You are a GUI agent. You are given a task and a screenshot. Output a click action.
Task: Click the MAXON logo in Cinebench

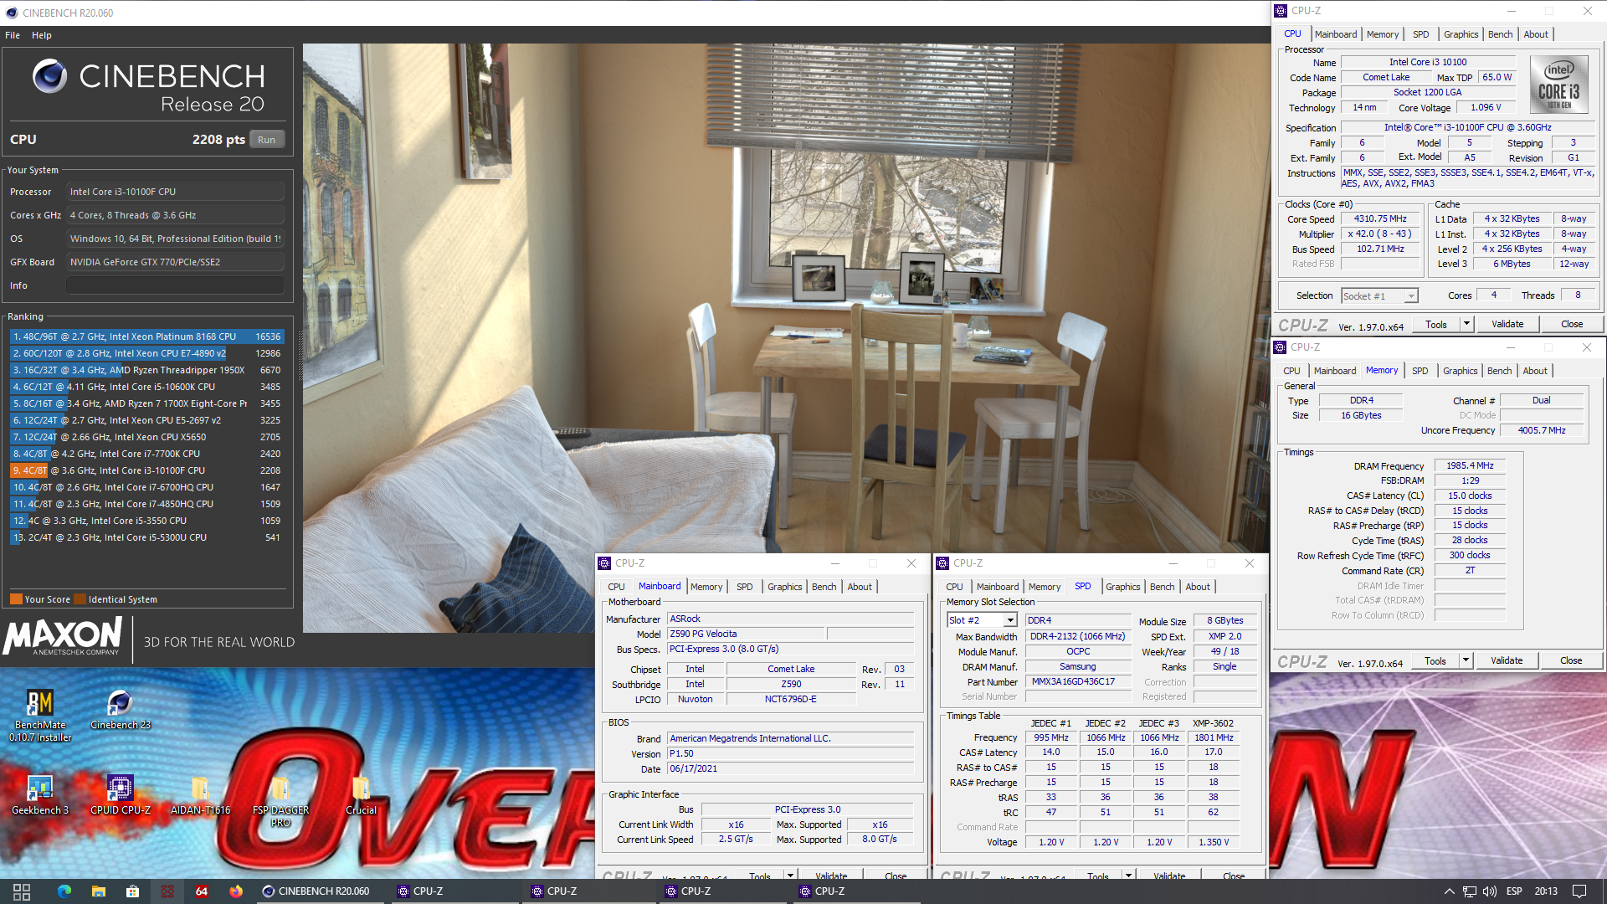point(63,637)
